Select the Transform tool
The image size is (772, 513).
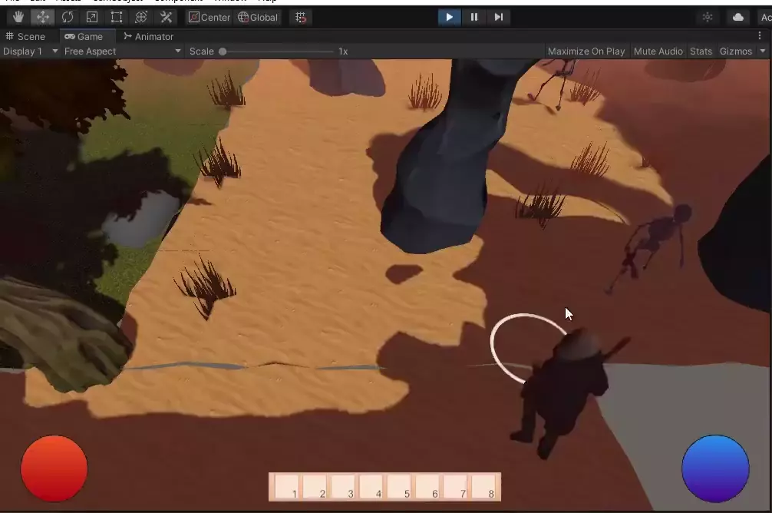[x=141, y=17]
